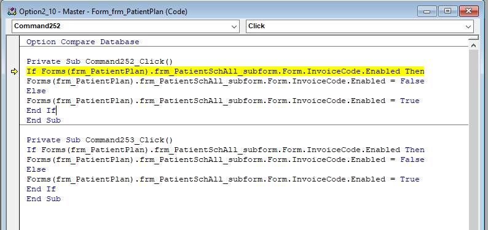
Task: Minimize the code window
Action: (427, 12)
